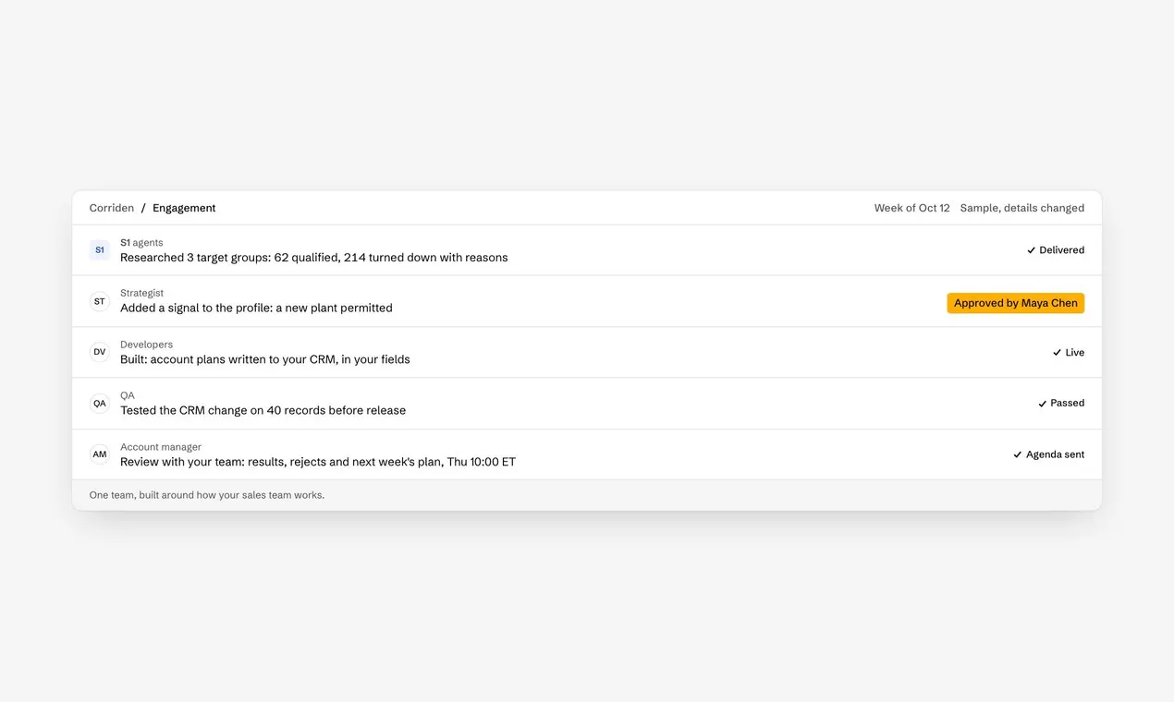Select 'Review with your team' row text
Image resolution: width=1174 pixels, height=702 pixels.
click(x=318, y=462)
